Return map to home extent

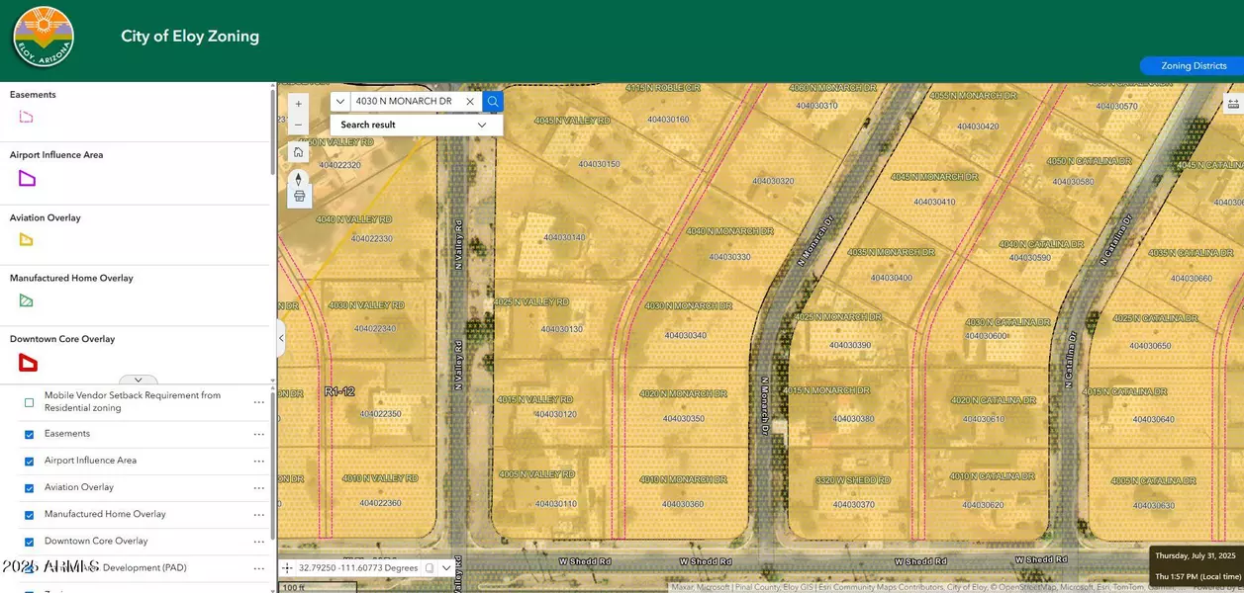(x=299, y=152)
